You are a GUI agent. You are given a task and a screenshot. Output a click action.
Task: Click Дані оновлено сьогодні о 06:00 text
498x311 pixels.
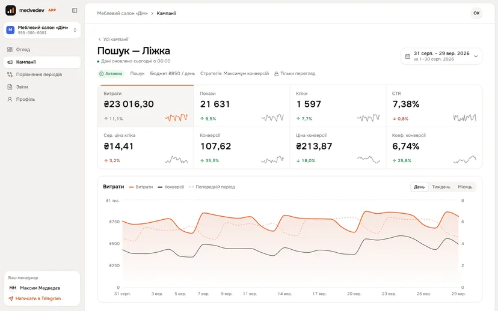coord(135,61)
